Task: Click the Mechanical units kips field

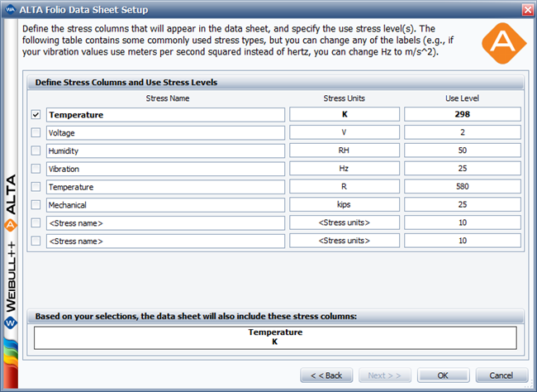Action: point(345,205)
